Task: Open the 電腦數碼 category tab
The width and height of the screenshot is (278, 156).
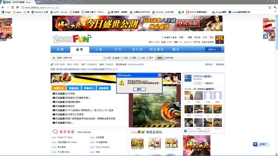Action: tap(74, 88)
